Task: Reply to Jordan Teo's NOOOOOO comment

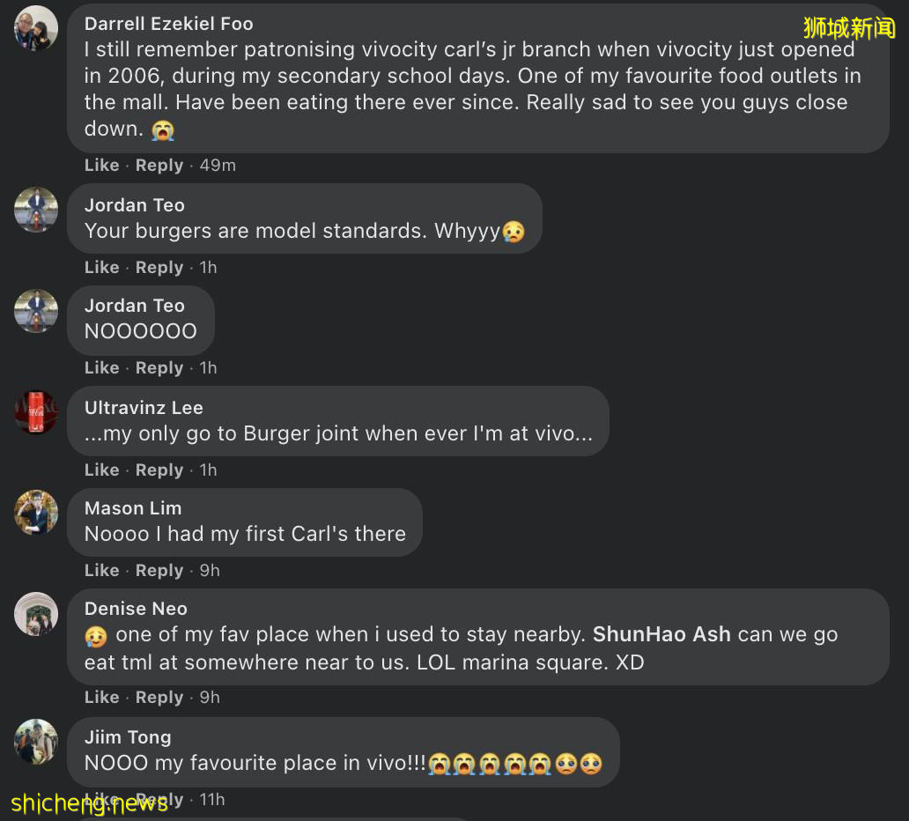Action: click(x=159, y=368)
